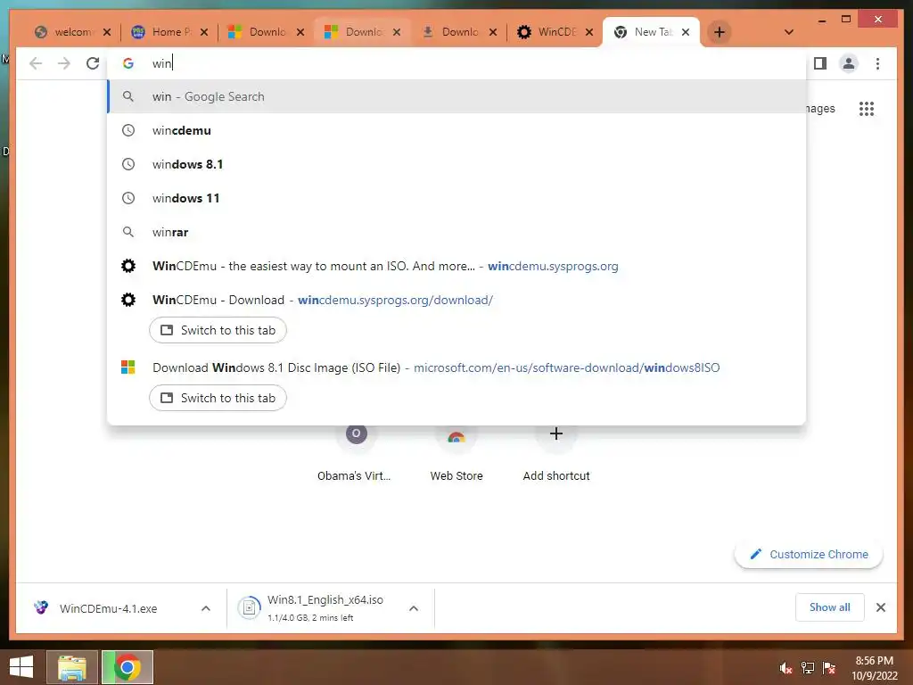Click the Chrome taskbar icon
This screenshot has width=913, height=685.
pyautogui.click(x=127, y=667)
